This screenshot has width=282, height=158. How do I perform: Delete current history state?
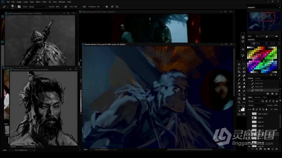[x=277, y=94]
